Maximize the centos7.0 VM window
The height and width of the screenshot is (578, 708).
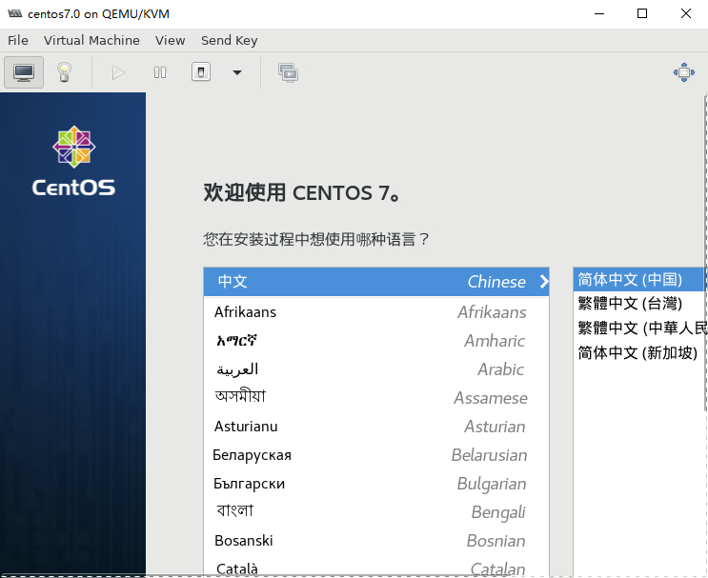pyautogui.click(x=642, y=13)
